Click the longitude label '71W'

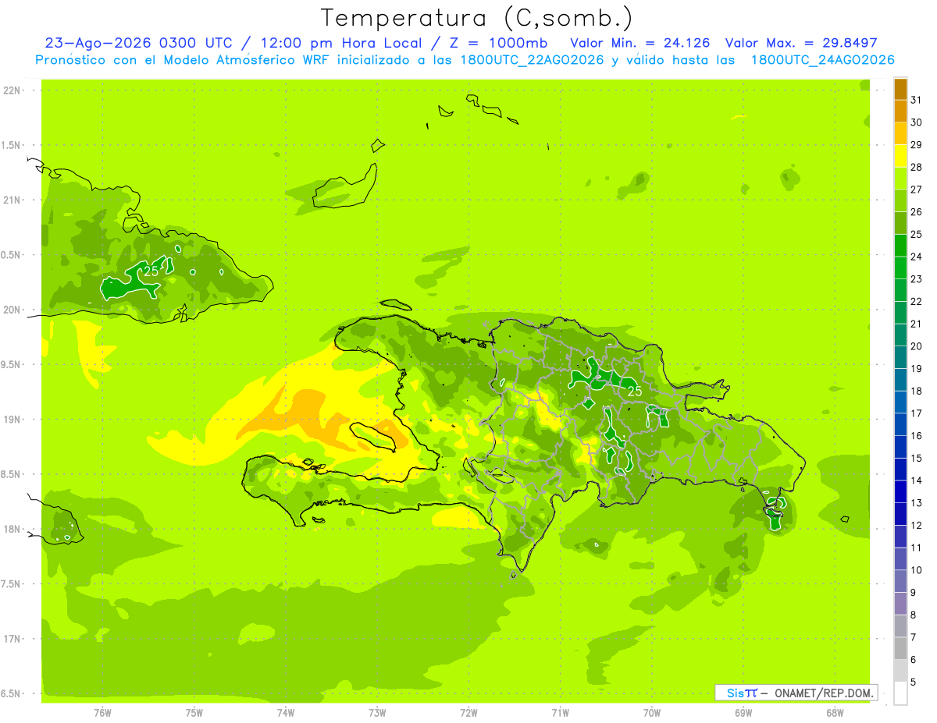[x=560, y=713]
